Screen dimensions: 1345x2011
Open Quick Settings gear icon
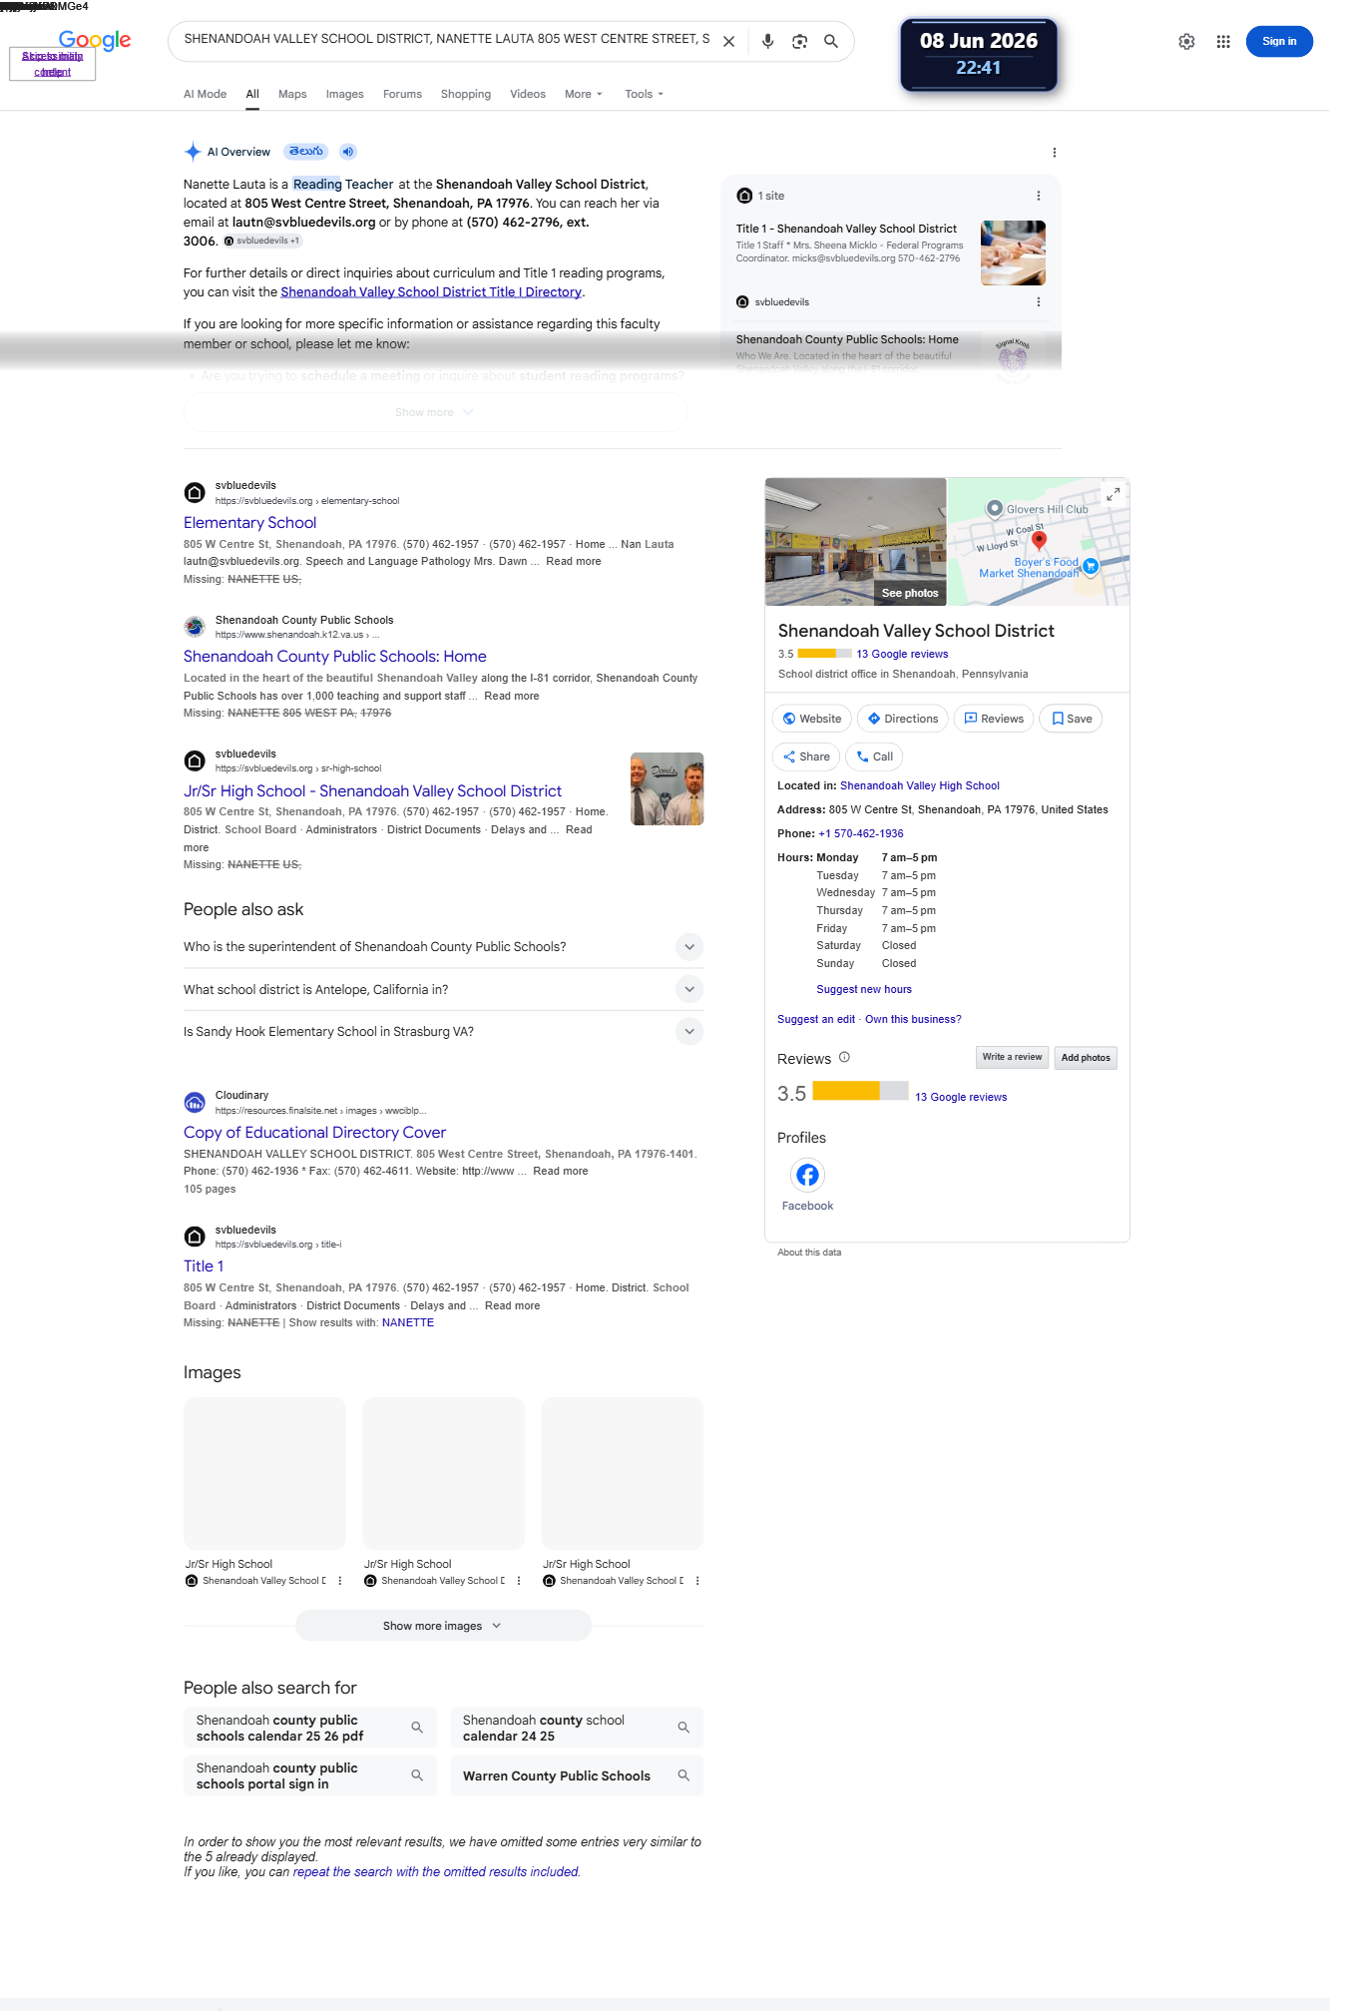click(1186, 42)
